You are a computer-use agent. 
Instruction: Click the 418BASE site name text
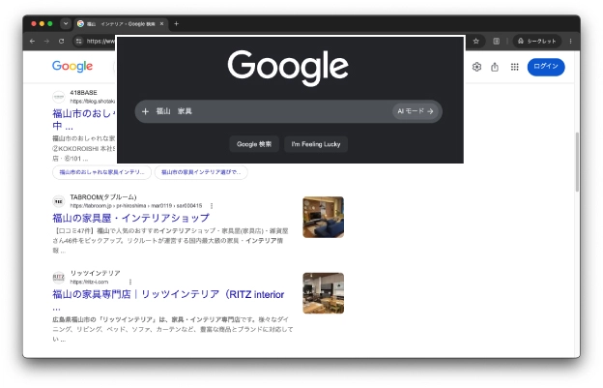coord(83,93)
